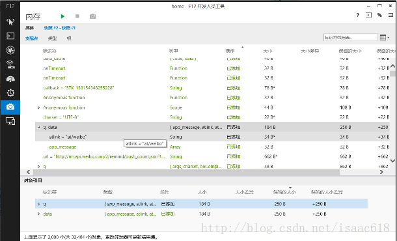Select the Anonymous function row of type Function
The height and width of the screenshot is (241, 397).
tap(212, 98)
